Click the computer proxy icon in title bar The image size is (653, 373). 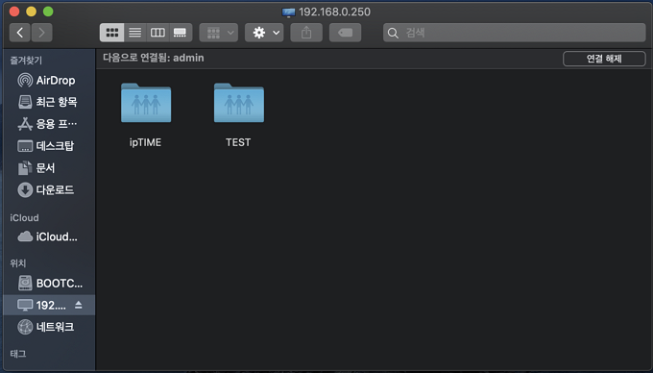(289, 12)
